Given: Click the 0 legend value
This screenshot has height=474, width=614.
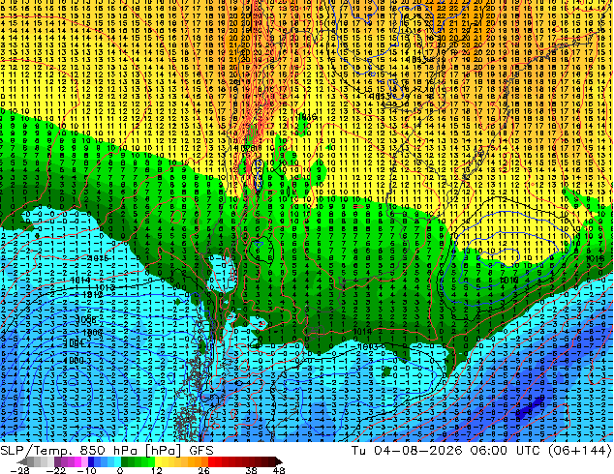Looking at the screenshot, I should click(120, 470).
